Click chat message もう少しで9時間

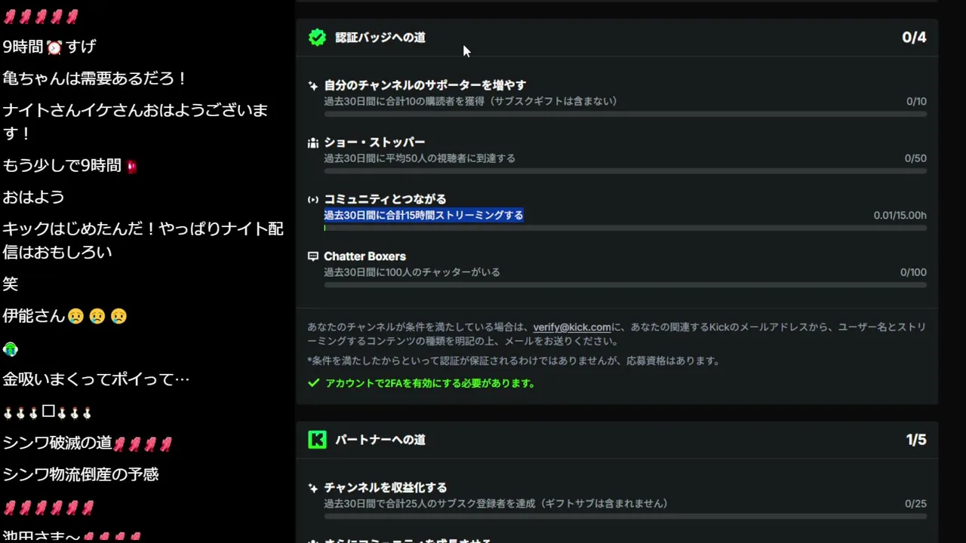click(x=70, y=166)
